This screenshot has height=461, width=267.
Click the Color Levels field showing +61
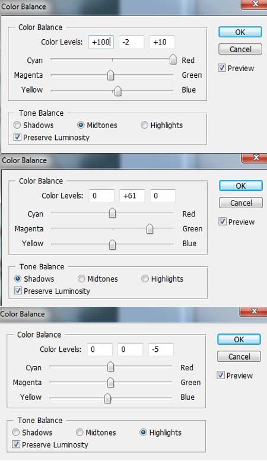pyautogui.click(x=132, y=196)
